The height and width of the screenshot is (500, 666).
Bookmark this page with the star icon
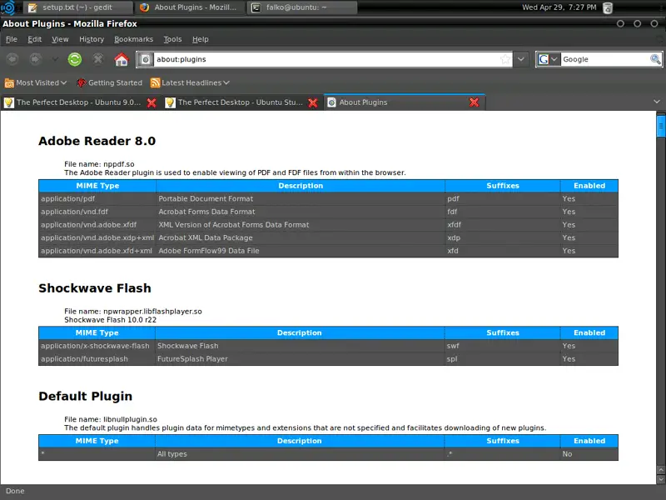pyautogui.click(x=505, y=59)
